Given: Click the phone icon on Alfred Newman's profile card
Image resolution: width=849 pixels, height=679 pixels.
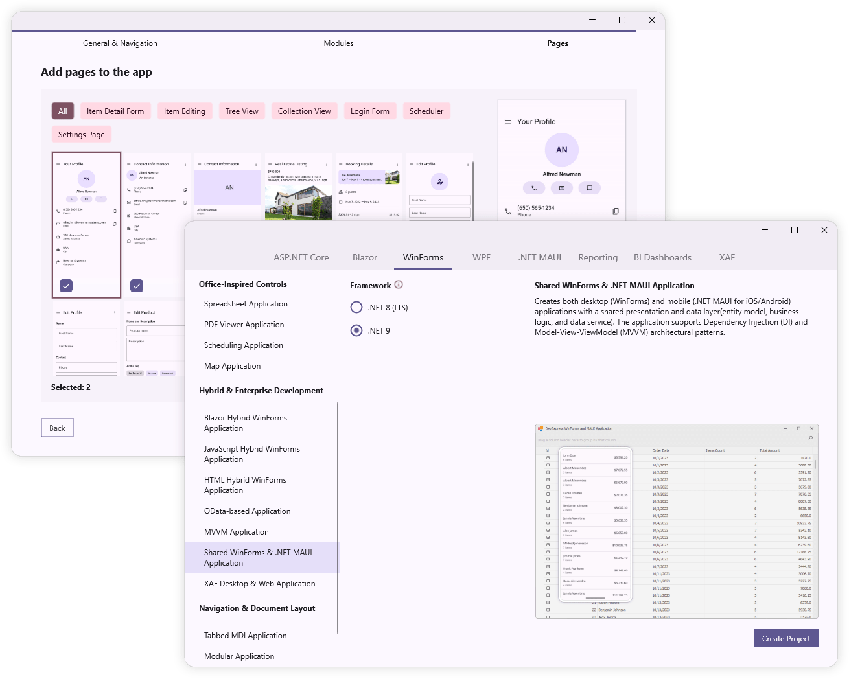Looking at the screenshot, I should (533, 187).
